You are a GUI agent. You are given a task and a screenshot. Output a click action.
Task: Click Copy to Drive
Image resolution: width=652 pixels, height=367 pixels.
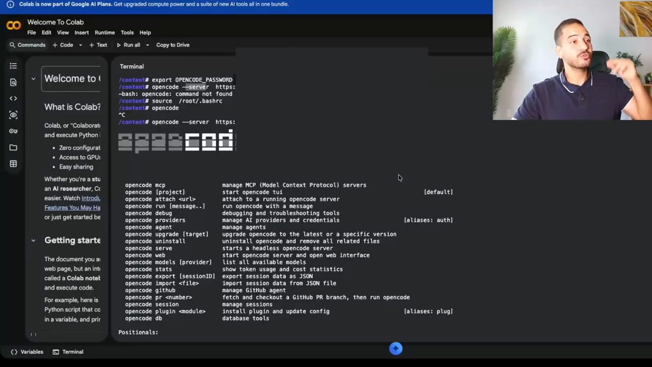(x=173, y=45)
